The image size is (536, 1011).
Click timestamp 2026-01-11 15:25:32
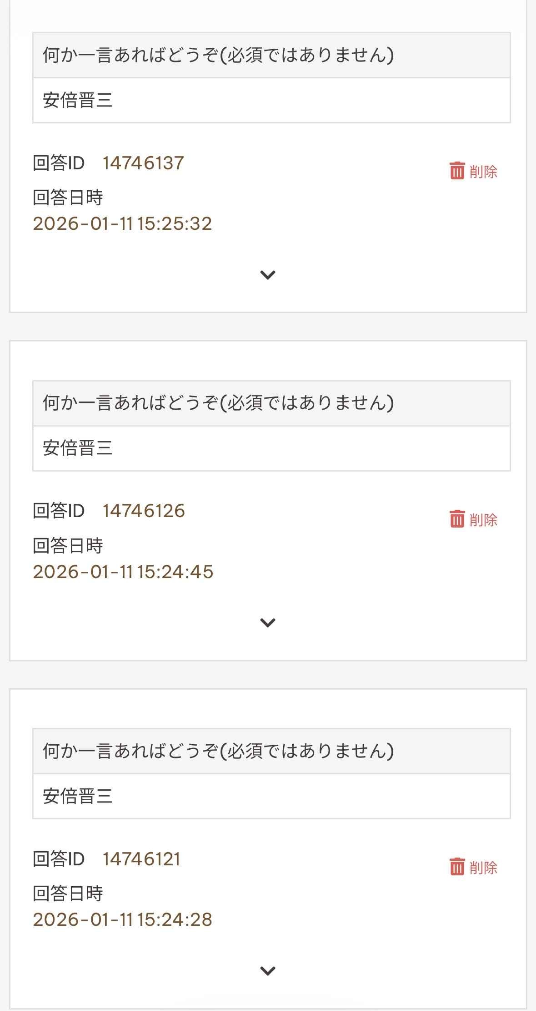point(122,224)
